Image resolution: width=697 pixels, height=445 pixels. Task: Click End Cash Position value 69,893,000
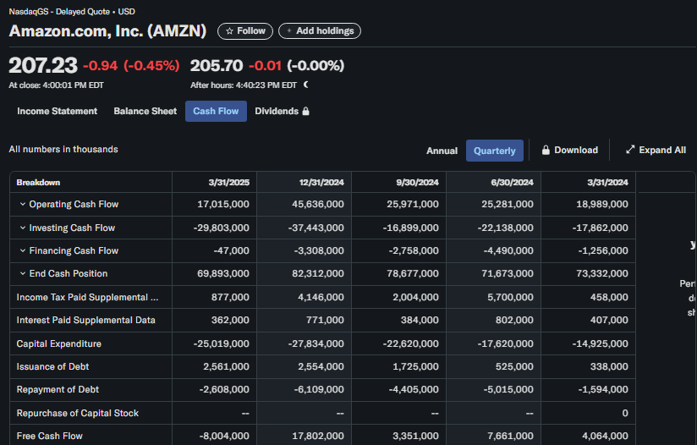223,273
